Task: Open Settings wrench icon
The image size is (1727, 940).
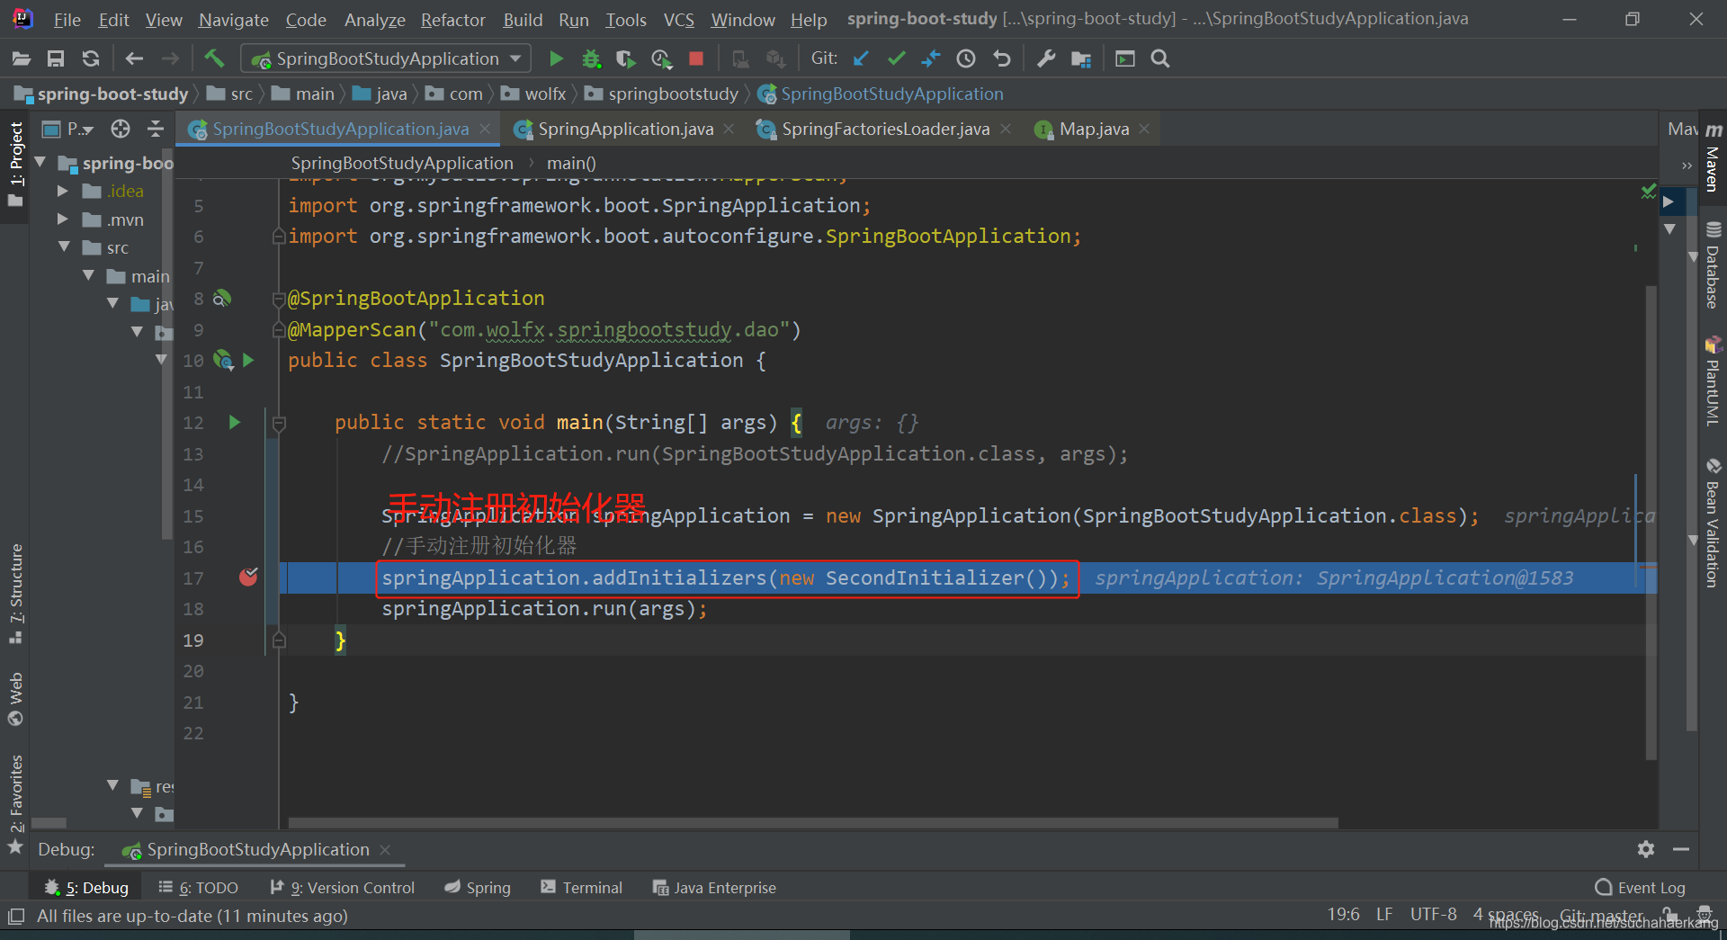Action: pyautogui.click(x=1046, y=58)
